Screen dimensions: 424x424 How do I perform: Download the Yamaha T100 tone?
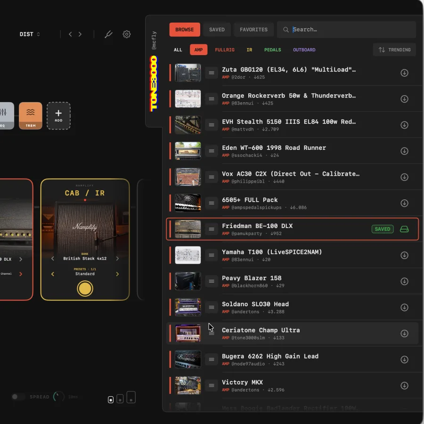404,255
